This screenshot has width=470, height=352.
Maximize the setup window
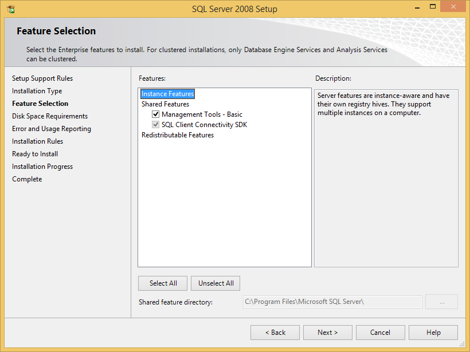point(433,7)
